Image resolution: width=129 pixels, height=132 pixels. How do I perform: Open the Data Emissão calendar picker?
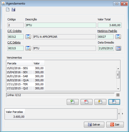point(118,48)
